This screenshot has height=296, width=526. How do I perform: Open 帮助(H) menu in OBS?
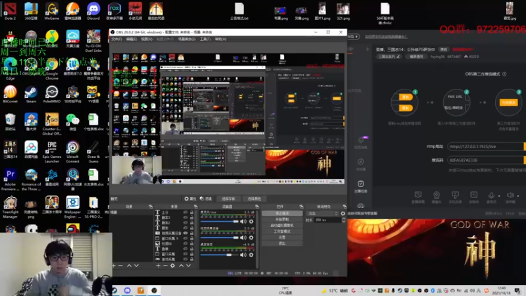pyautogui.click(x=220, y=39)
